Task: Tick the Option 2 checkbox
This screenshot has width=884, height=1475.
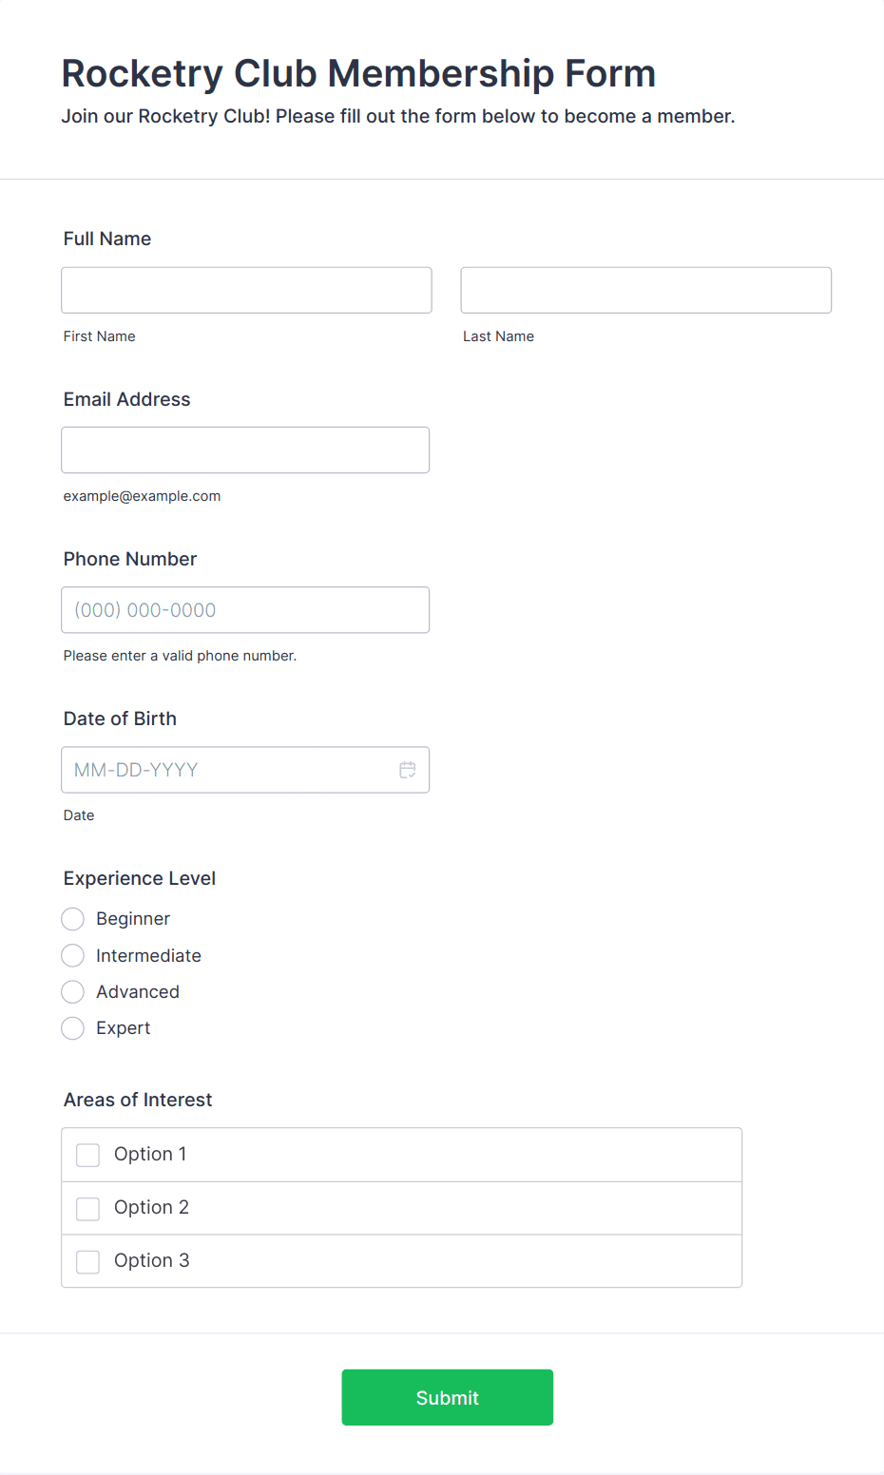Action: click(x=87, y=1208)
